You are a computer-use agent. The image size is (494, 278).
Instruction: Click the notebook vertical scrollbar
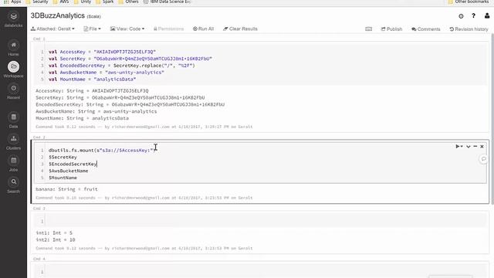(x=492, y=118)
